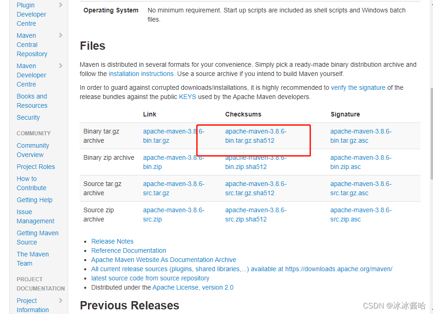Open verify the signature link
433x314 pixels.
coord(358,87)
